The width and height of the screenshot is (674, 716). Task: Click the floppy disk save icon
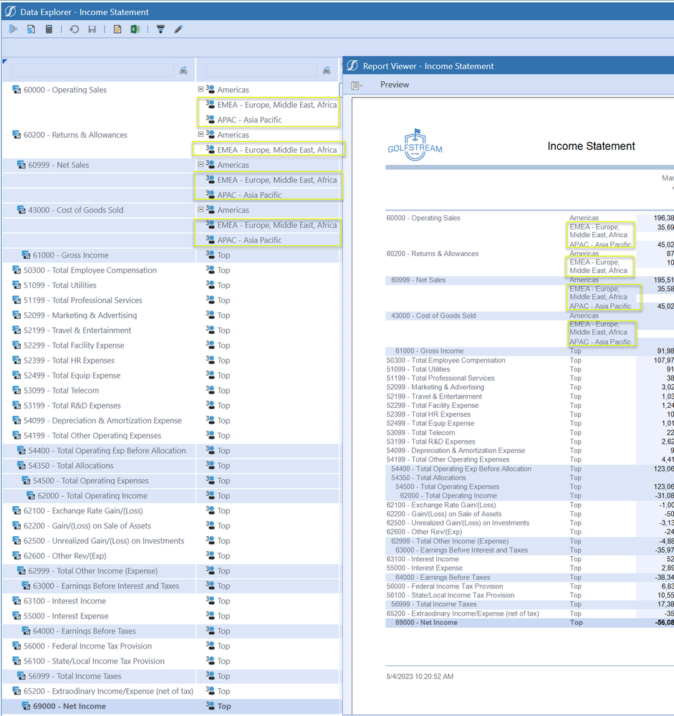point(92,29)
